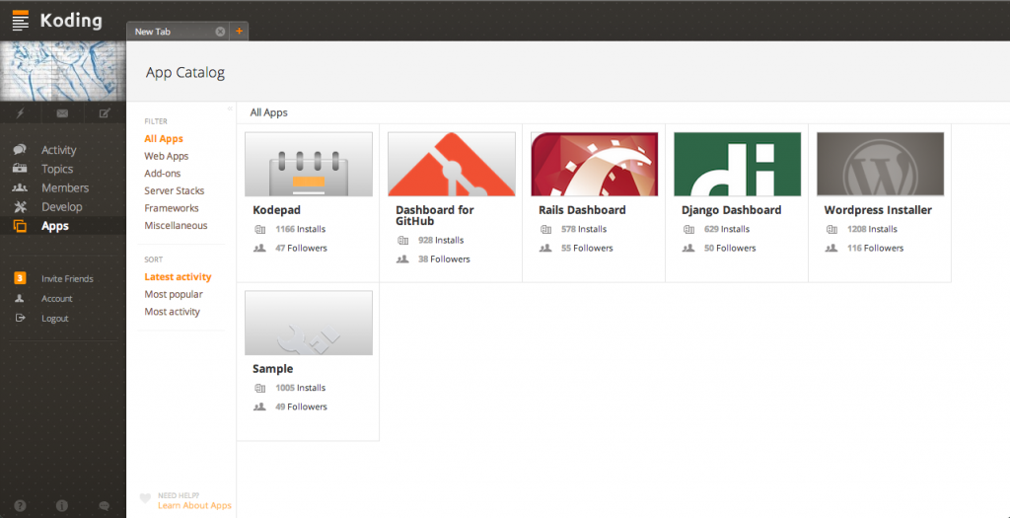This screenshot has width=1010, height=518.
Task: Filter by Add-ons
Action: (163, 174)
